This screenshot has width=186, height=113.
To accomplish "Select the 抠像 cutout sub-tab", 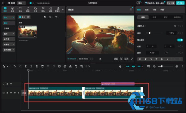I will point(154,17).
